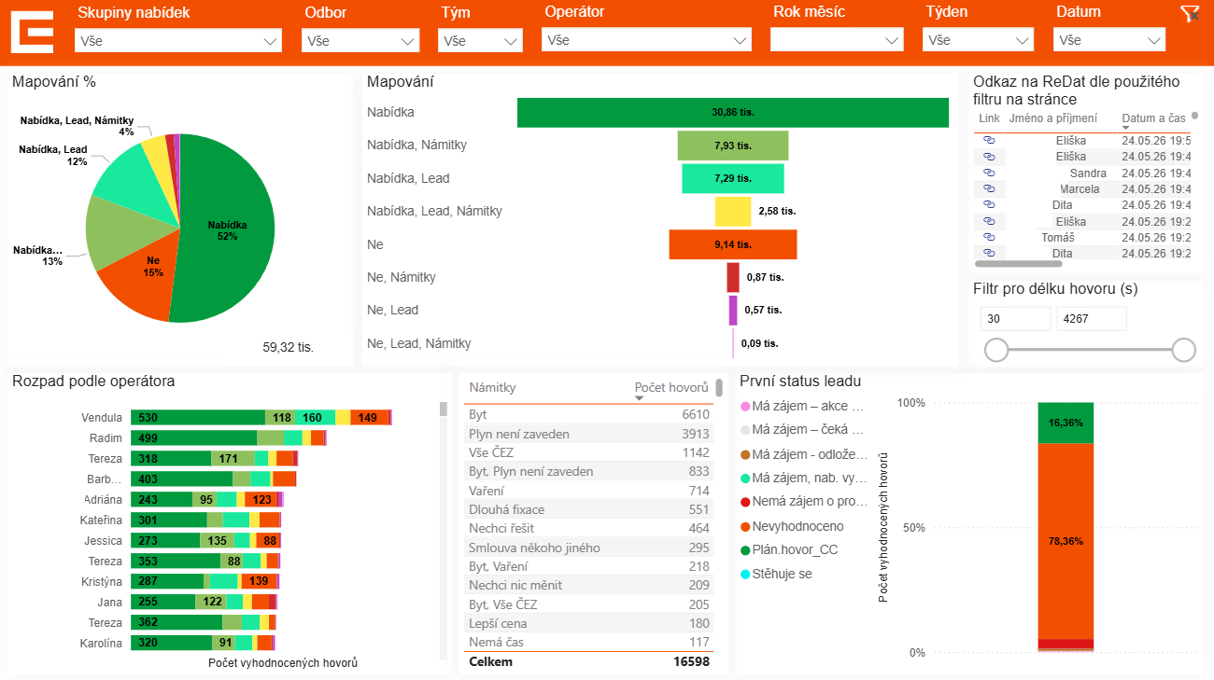Open the Datum filter dropdown
This screenshot has height=680, width=1214.
pyautogui.click(x=1109, y=40)
